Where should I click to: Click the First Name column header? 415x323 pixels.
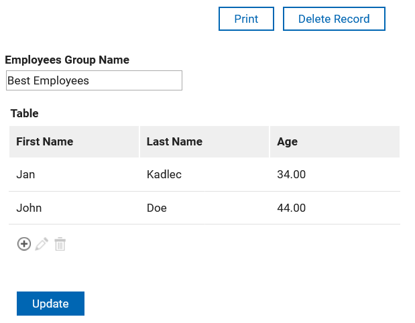click(x=45, y=141)
